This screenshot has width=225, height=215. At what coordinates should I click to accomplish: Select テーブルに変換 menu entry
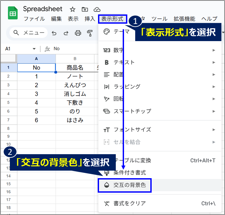(160, 160)
